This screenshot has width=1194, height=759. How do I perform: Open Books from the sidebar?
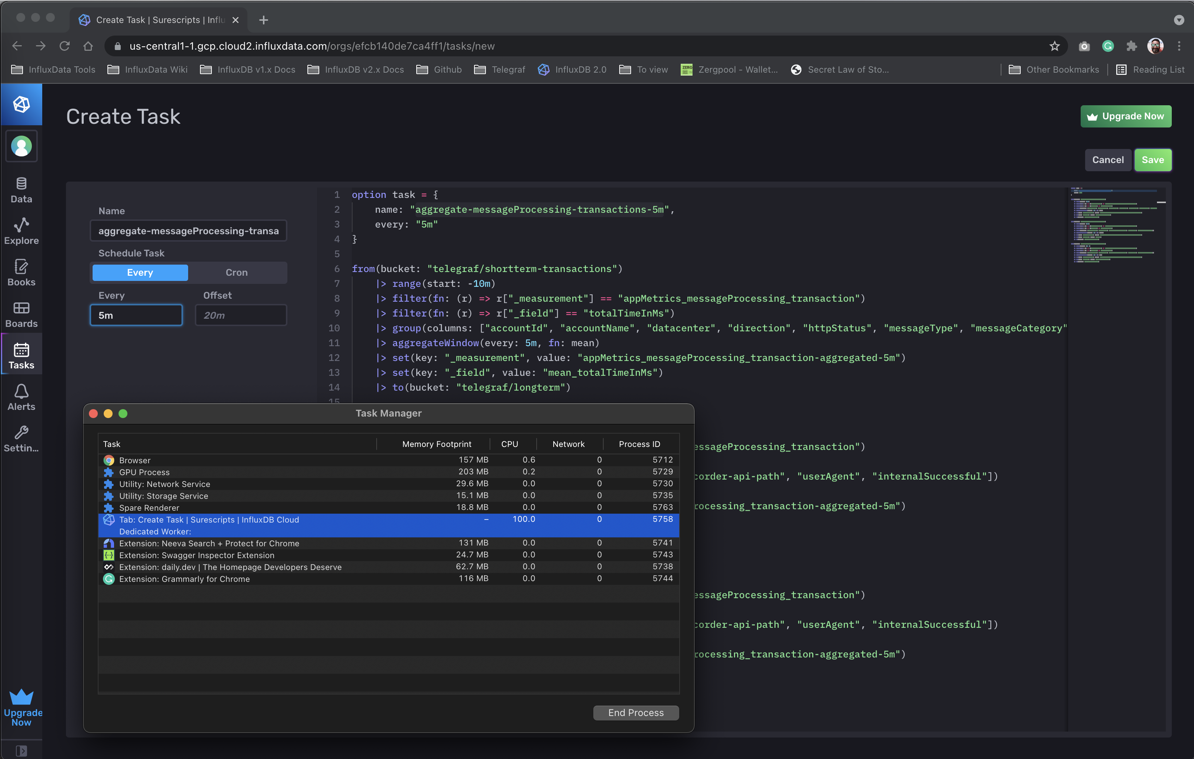coord(21,272)
